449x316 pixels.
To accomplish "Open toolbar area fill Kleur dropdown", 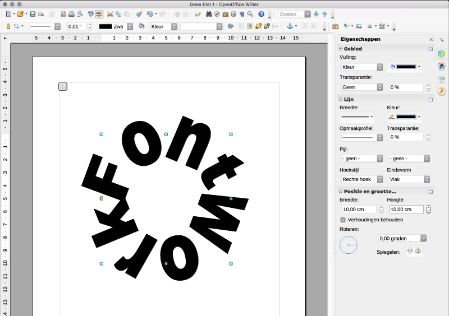I will tap(163, 26).
